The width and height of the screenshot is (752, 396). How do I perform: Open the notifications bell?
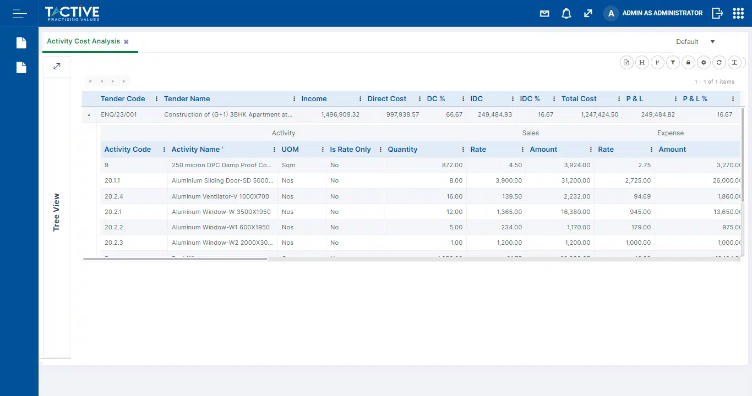[x=566, y=13]
